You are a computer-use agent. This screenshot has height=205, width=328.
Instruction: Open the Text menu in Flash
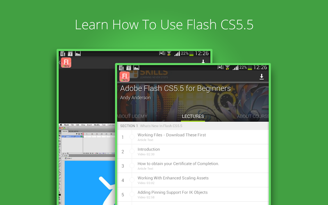[104, 125]
